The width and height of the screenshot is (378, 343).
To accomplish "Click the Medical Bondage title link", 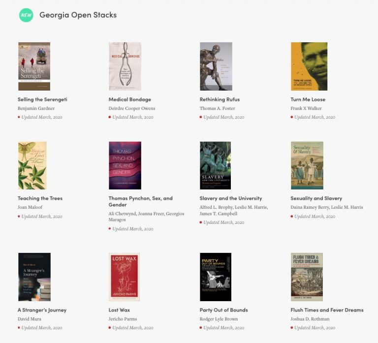I will pos(129,99).
